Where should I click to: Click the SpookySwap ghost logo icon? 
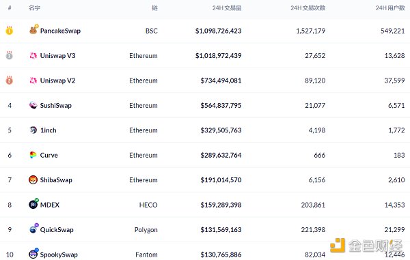(33, 253)
